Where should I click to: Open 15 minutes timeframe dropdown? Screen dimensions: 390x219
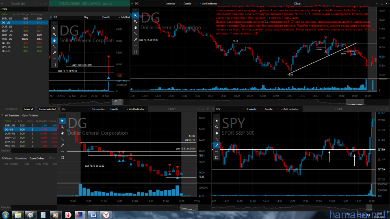pos(100,109)
